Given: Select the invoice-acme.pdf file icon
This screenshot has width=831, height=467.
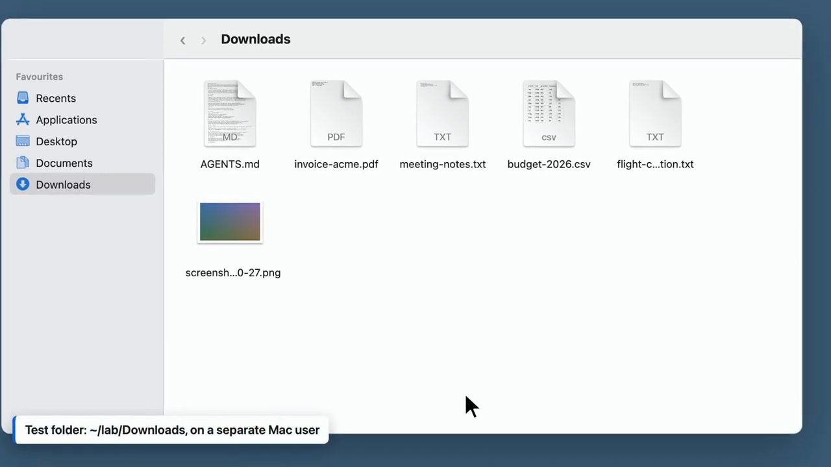Looking at the screenshot, I should click(336, 114).
